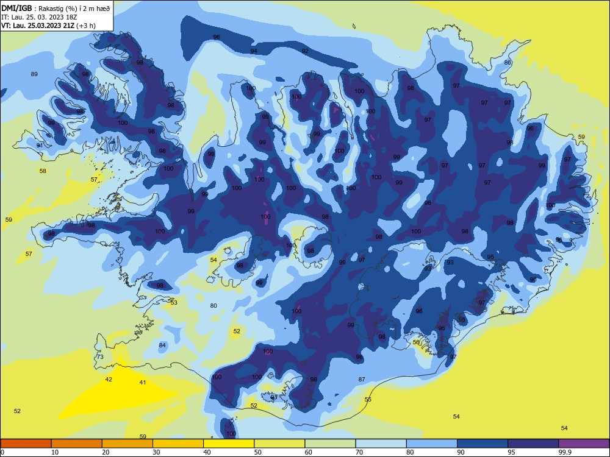
Task: Click the bright yellow 40–50 legend swatch
Action: pyautogui.click(x=229, y=444)
